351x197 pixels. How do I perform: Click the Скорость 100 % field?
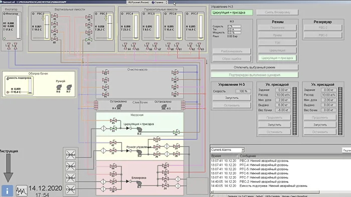coord(243,91)
